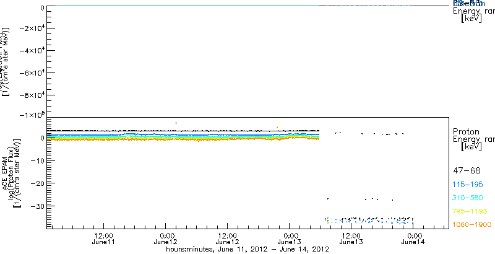The image size is (495, 254).
Task: Click the 0:00 June14 time axis label
Action: pos(413,239)
